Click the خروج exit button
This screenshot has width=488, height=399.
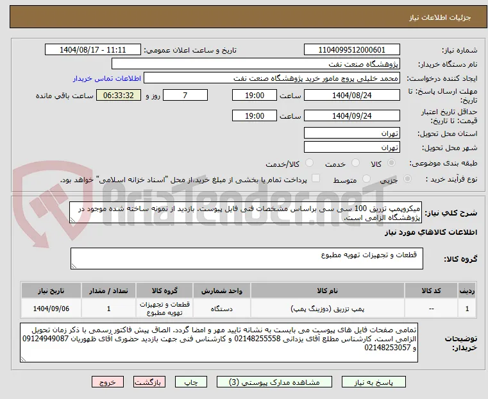coord(107,382)
